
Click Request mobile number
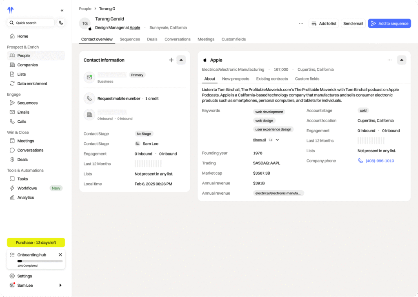[x=119, y=99]
